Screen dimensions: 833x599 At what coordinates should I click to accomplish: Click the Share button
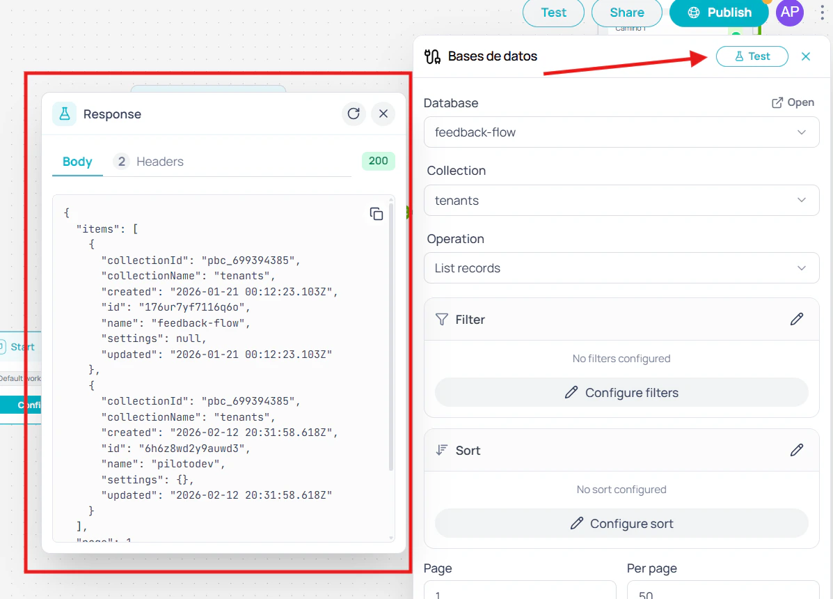pos(627,13)
